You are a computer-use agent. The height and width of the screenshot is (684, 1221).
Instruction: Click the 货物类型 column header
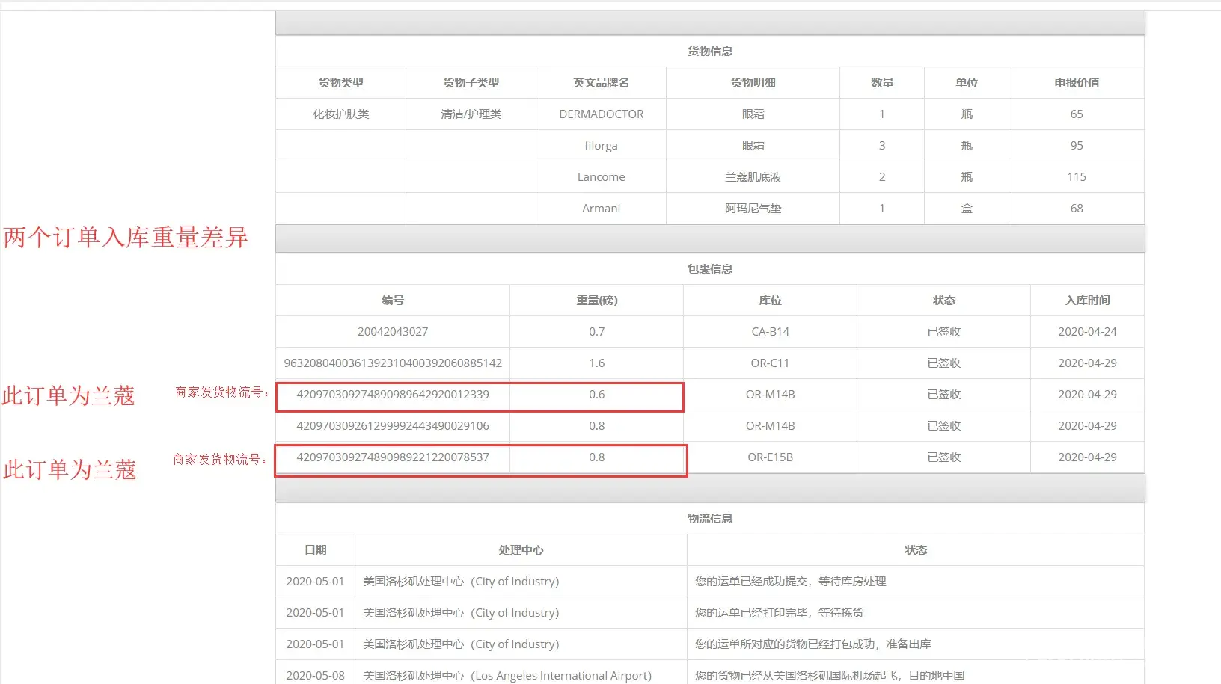click(340, 83)
